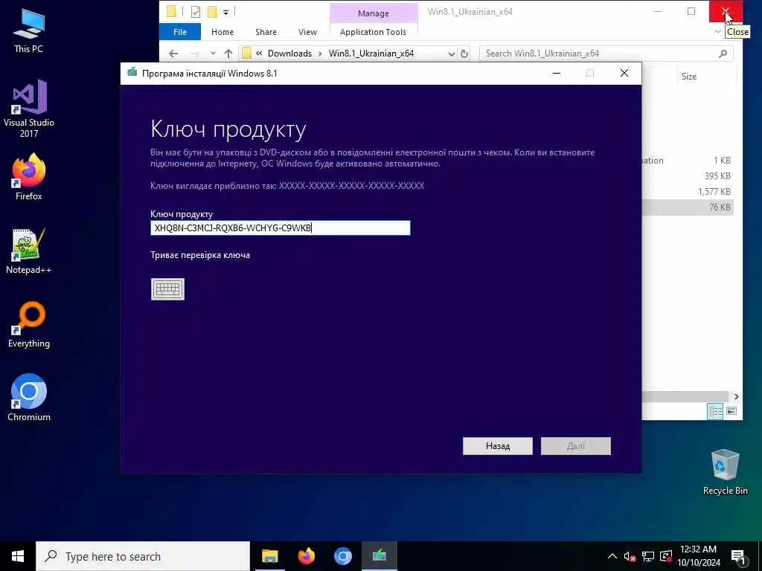
Task: Click Win8.1_Ukrainian_x64 in the breadcrumb
Action: click(x=371, y=54)
